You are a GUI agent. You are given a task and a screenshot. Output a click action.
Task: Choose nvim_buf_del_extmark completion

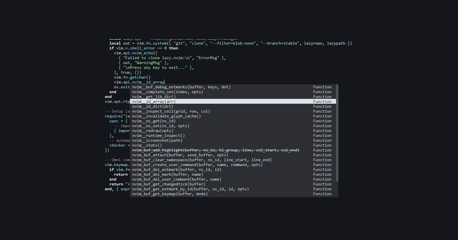233,169
